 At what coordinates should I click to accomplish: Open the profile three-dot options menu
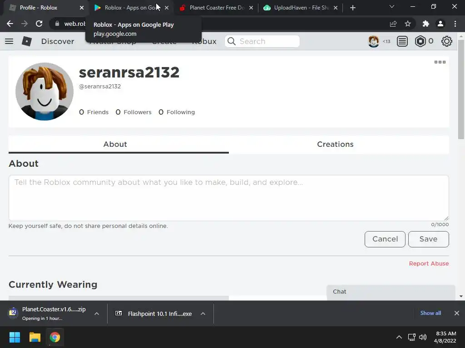click(x=440, y=62)
